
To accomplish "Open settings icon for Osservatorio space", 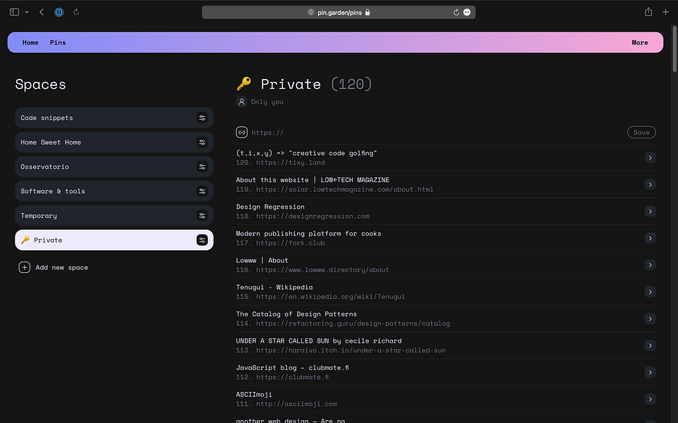I will [x=202, y=167].
